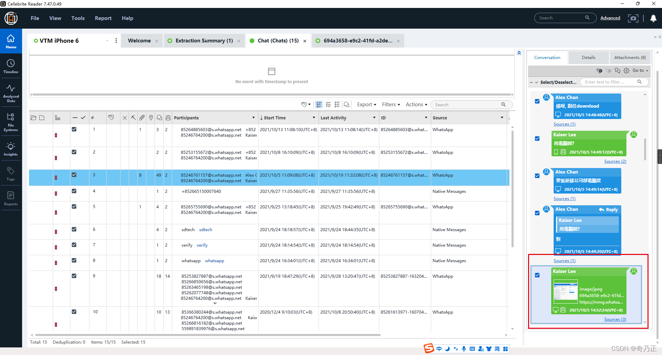Viewport: 662px width, 355px height.
Task: Click the conversation panel vertical scrollbar
Action: (x=645, y=149)
